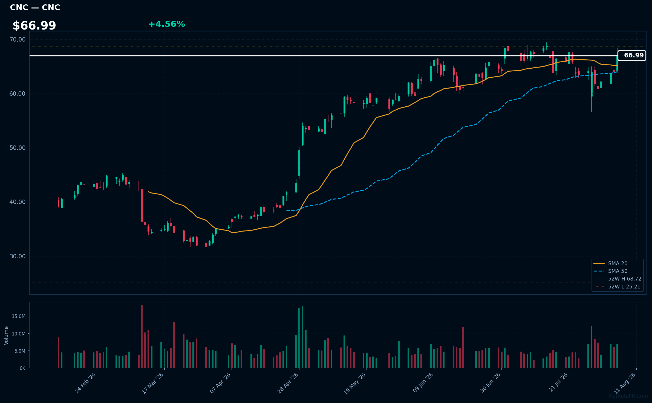Click the 66.99 price label on right axis
This screenshot has height=403, width=652.
tap(632, 56)
